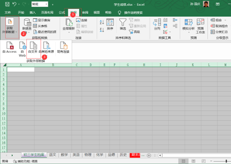This screenshot has width=231, height=164.
Task: Add a new sheet with plus icon
Action: (149, 155)
